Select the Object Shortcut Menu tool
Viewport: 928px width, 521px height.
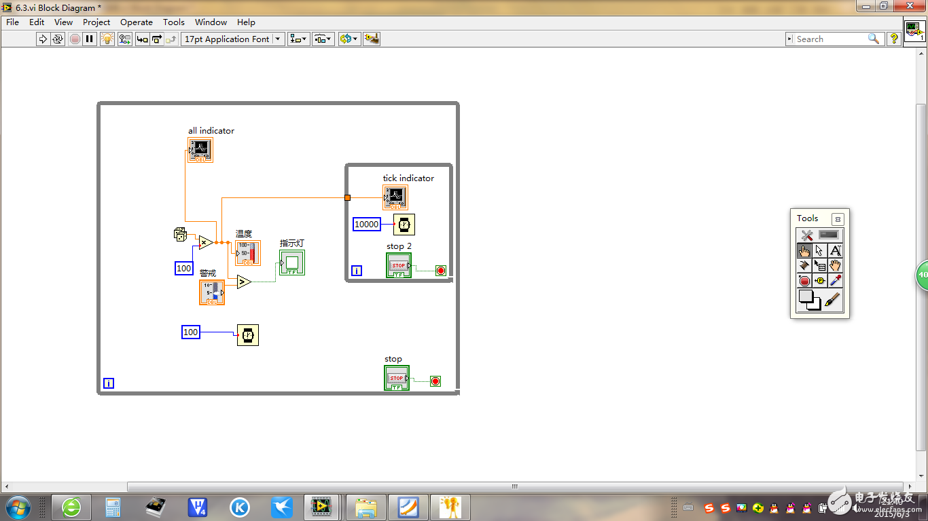point(820,266)
